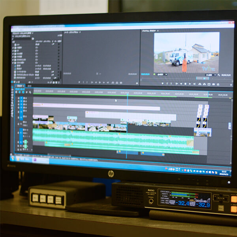Play the clip in Source monitor
237x237 pixels.
[x=100, y=83]
